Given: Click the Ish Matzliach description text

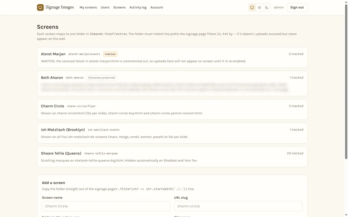Looking at the screenshot, I should coord(115,137).
